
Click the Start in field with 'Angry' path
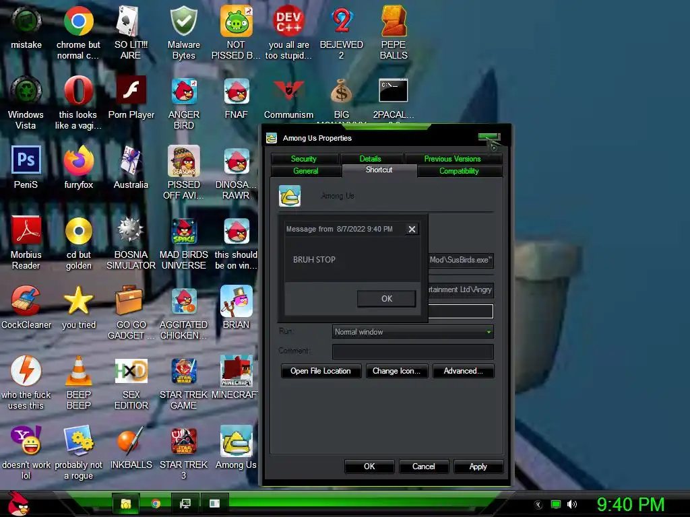tap(461, 289)
